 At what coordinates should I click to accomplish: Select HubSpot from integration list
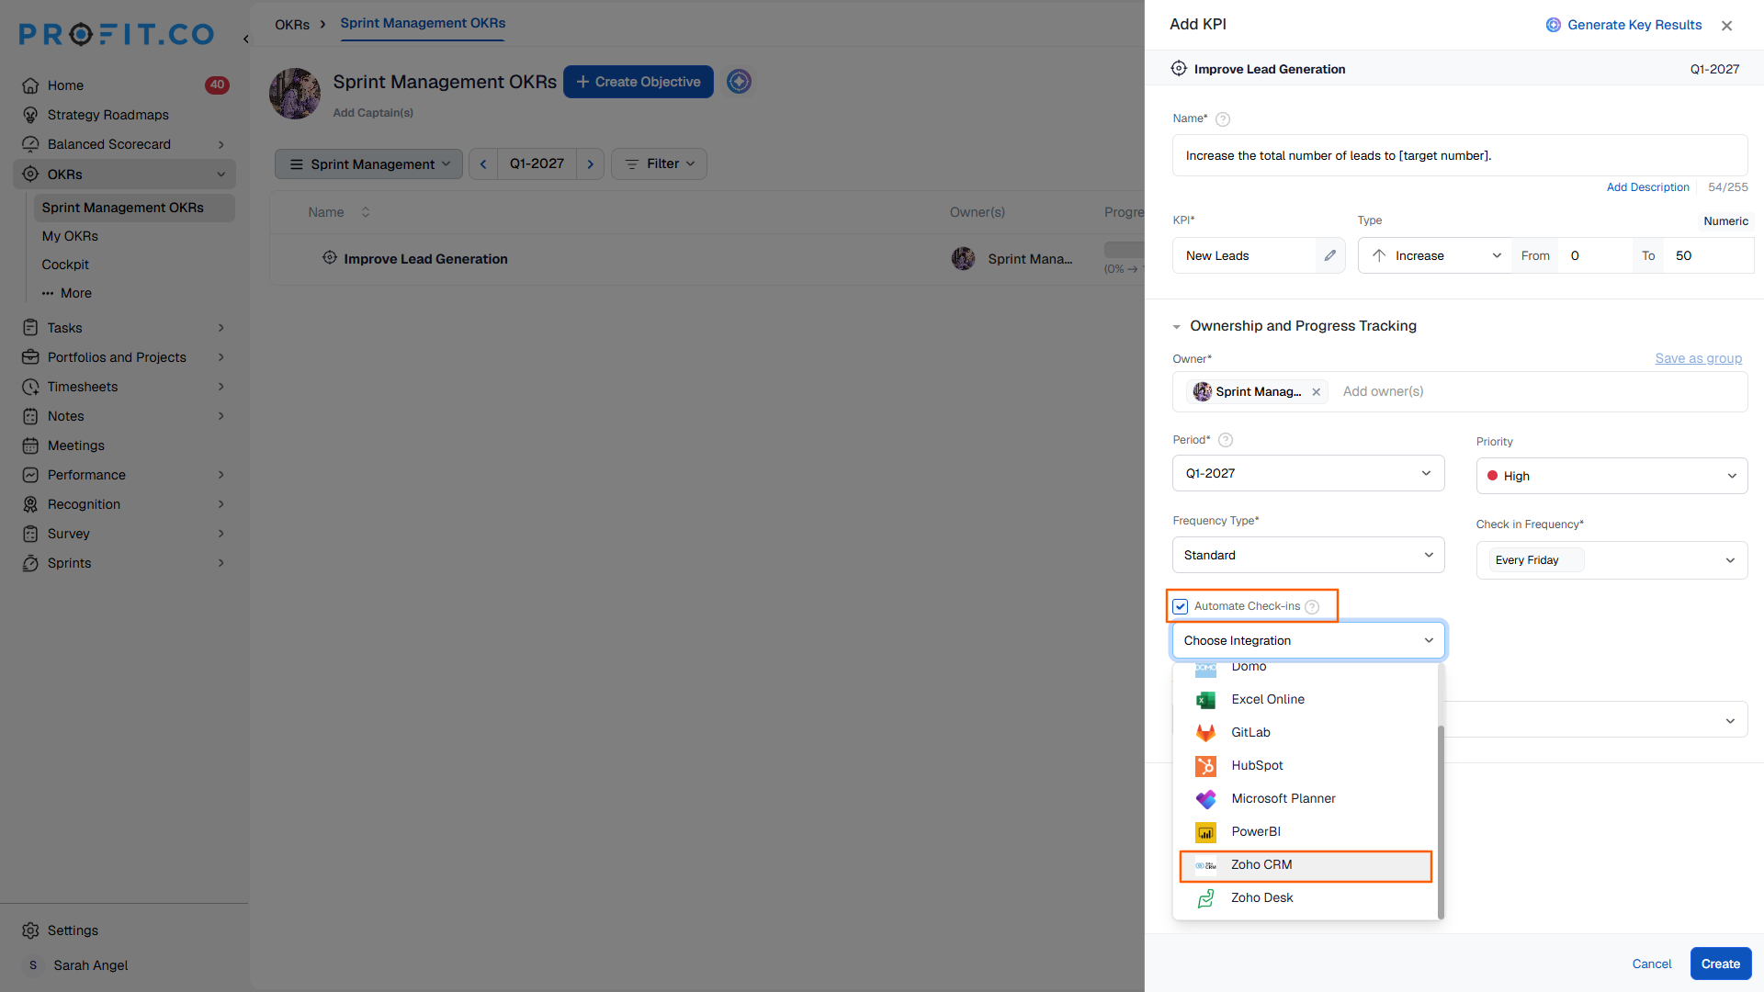(x=1306, y=766)
